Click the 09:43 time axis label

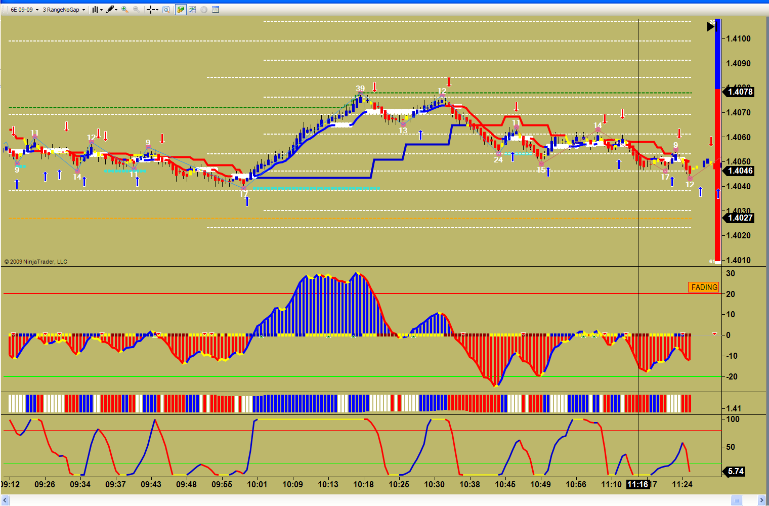(x=151, y=484)
